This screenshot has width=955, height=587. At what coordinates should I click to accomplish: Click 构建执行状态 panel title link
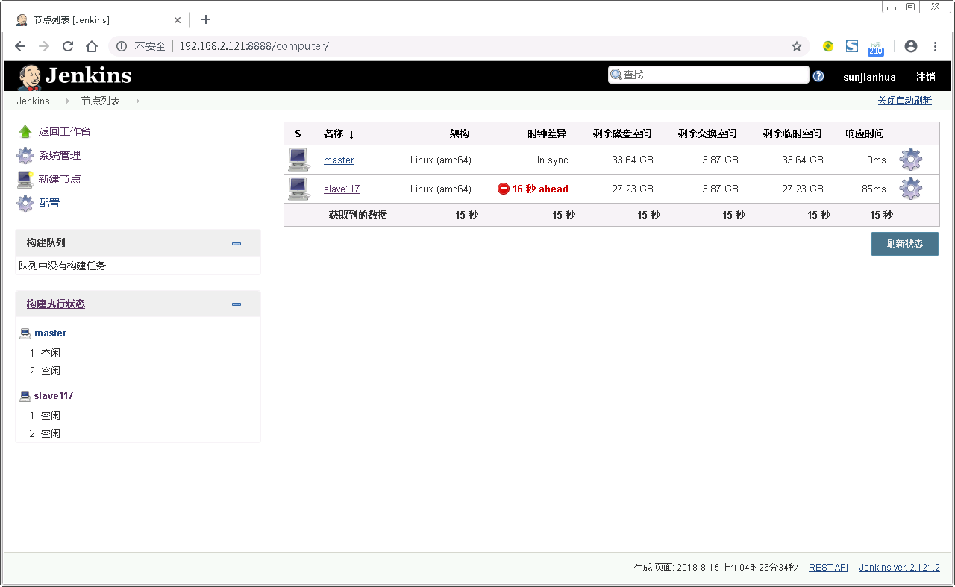pos(55,304)
